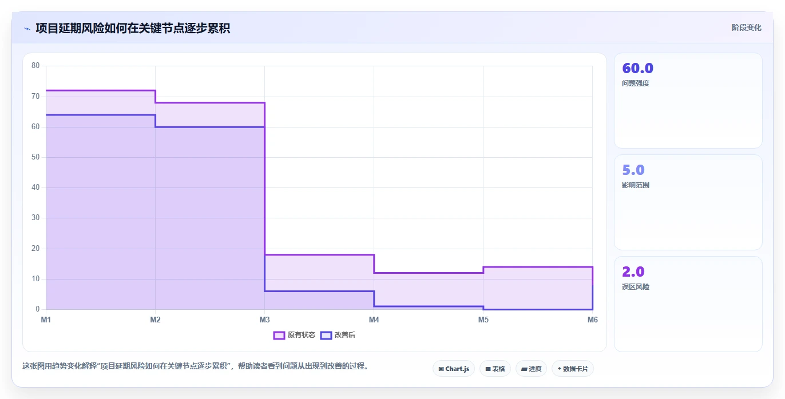This screenshot has height=399, width=785.
Task: Click the M6 x-axis label
Action: pyautogui.click(x=592, y=320)
